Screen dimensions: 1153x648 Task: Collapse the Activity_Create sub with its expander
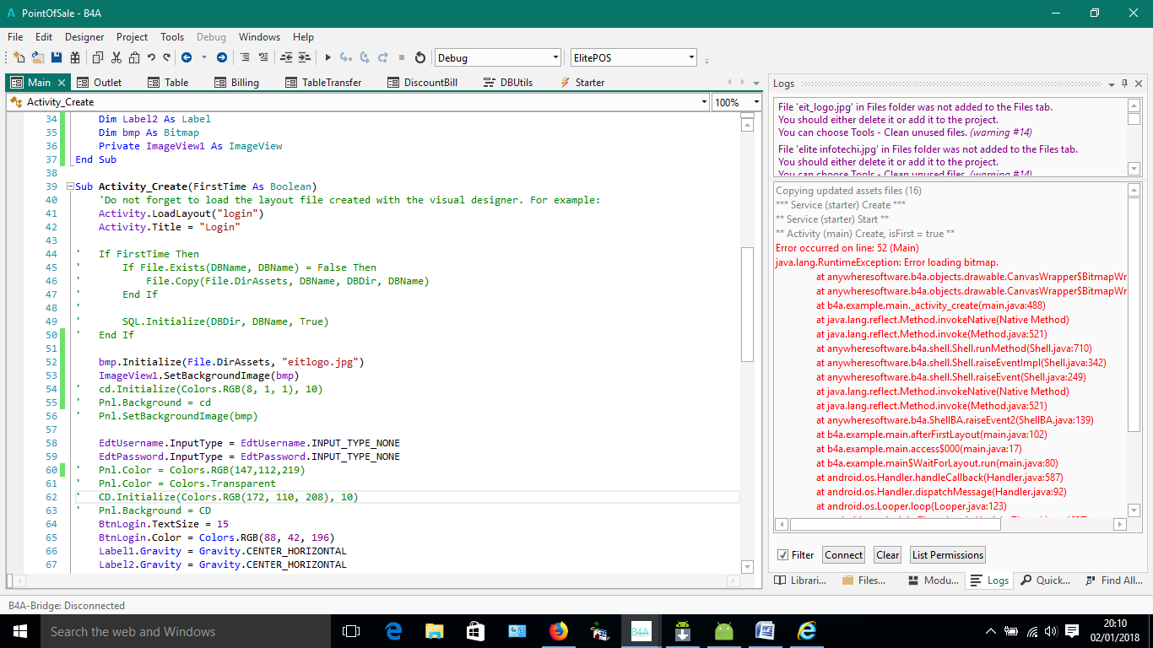[x=69, y=186]
